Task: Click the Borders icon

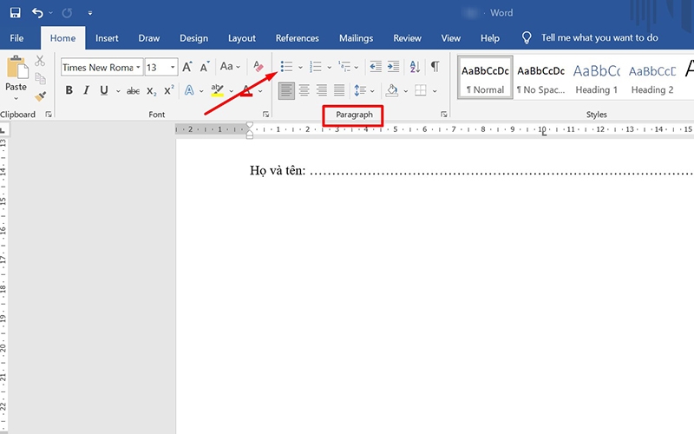Action: (421, 91)
